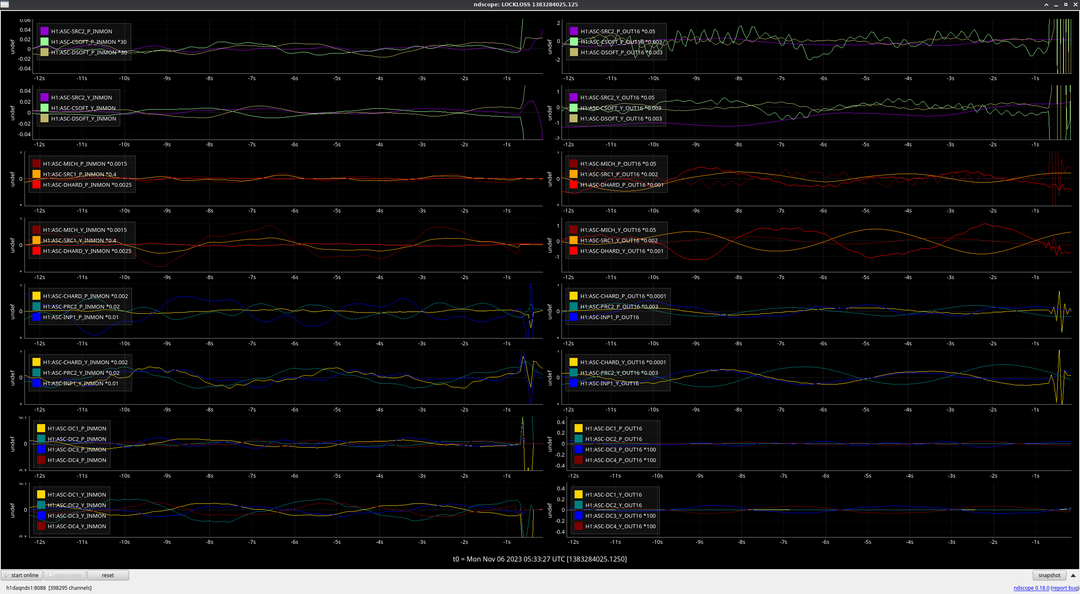The width and height of the screenshot is (1080, 594).
Task: Open the ndscope 0.18.0 link
Action: (1031, 588)
